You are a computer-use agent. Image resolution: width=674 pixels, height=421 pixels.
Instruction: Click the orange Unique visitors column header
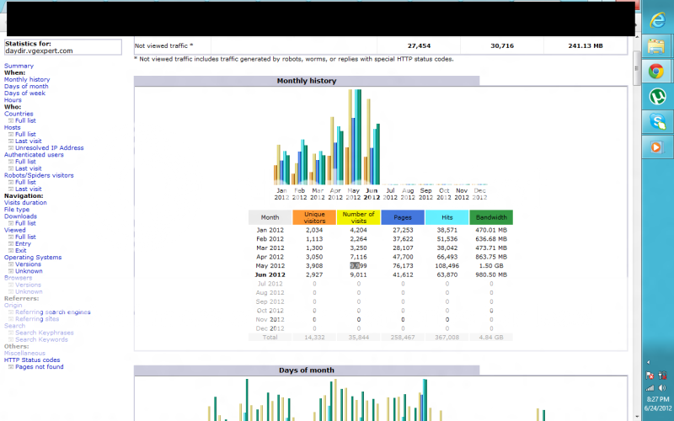click(314, 217)
